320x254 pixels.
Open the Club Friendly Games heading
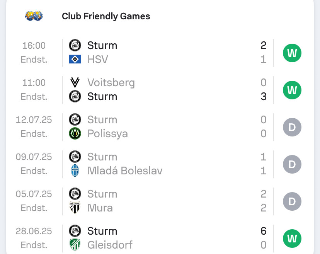click(x=106, y=16)
